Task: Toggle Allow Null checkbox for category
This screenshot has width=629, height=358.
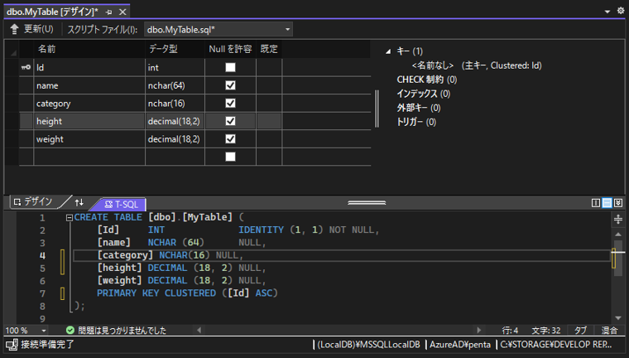Action: tap(230, 104)
